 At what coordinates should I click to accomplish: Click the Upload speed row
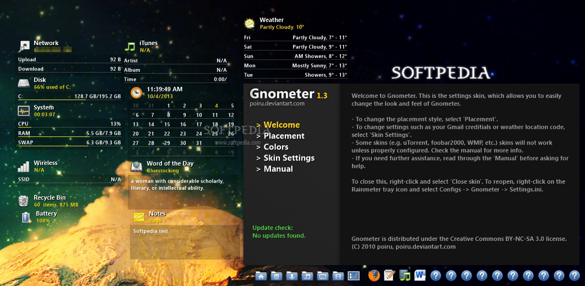pyautogui.click(x=69, y=59)
